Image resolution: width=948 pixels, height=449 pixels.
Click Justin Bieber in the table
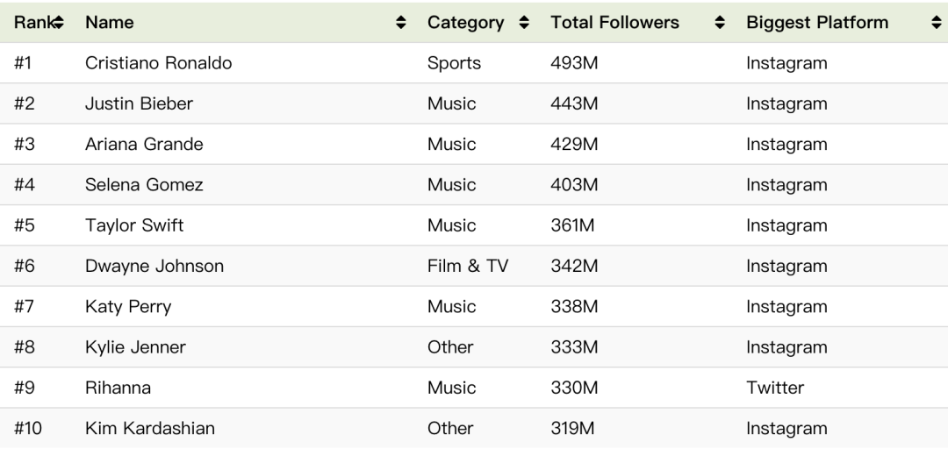pos(139,103)
